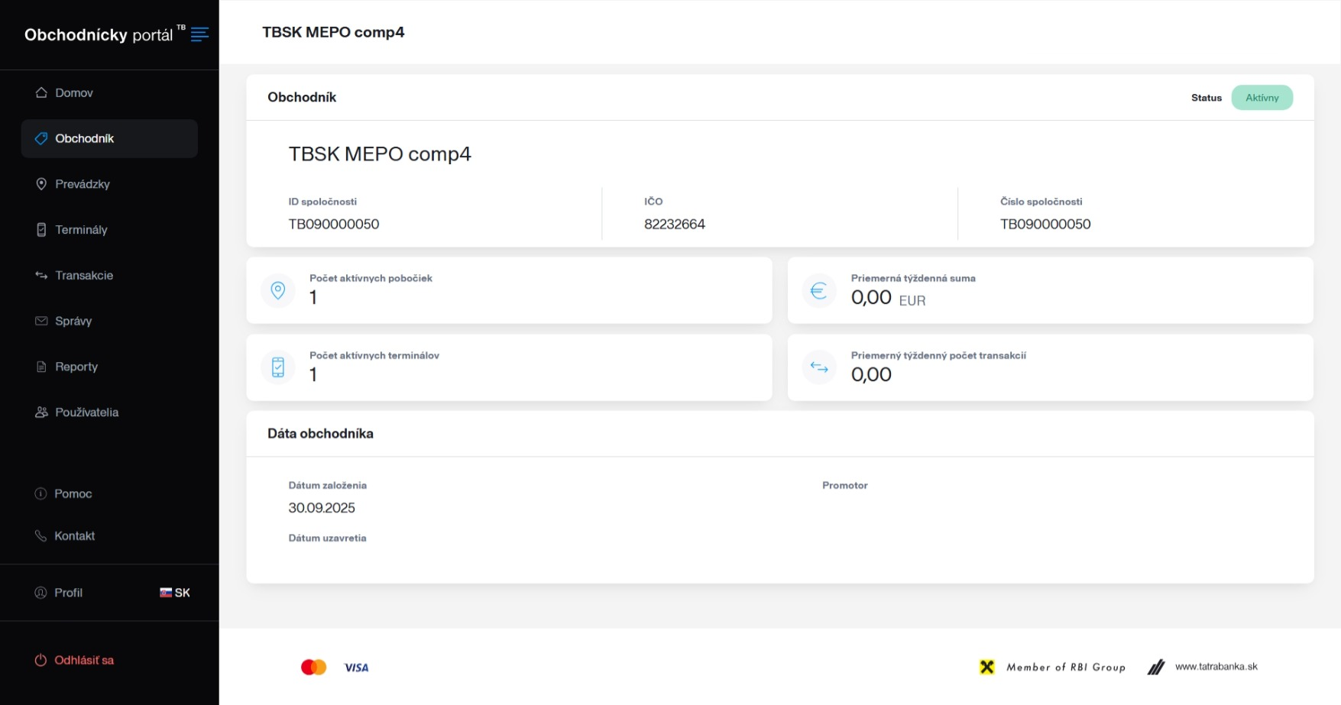Click the Aktívny status badge
Screen dimensions: 1341x705
(x=1262, y=98)
